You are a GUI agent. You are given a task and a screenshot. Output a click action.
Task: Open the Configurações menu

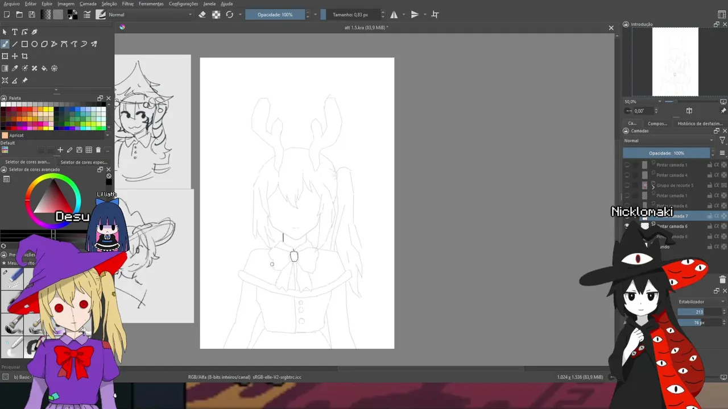184,4
